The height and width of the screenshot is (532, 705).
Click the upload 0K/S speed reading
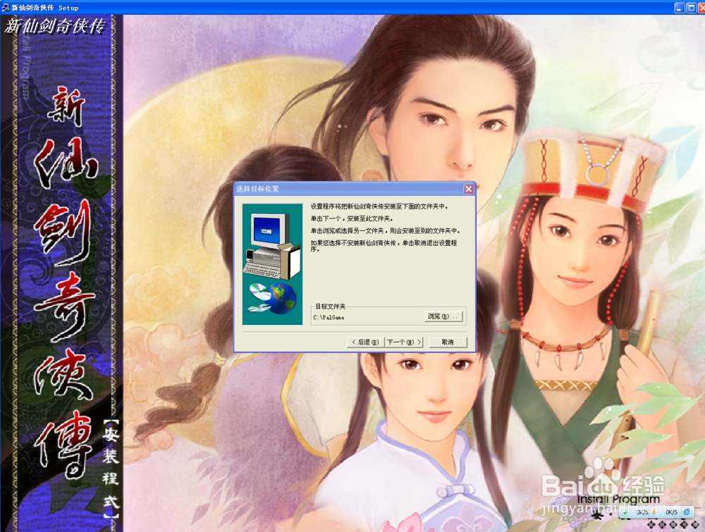(672, 512)
